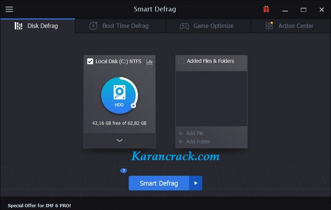The width and height of the screenshot is (331, 210).
Task: Close the Smart Defrag window
Action: tap(322, 10)
